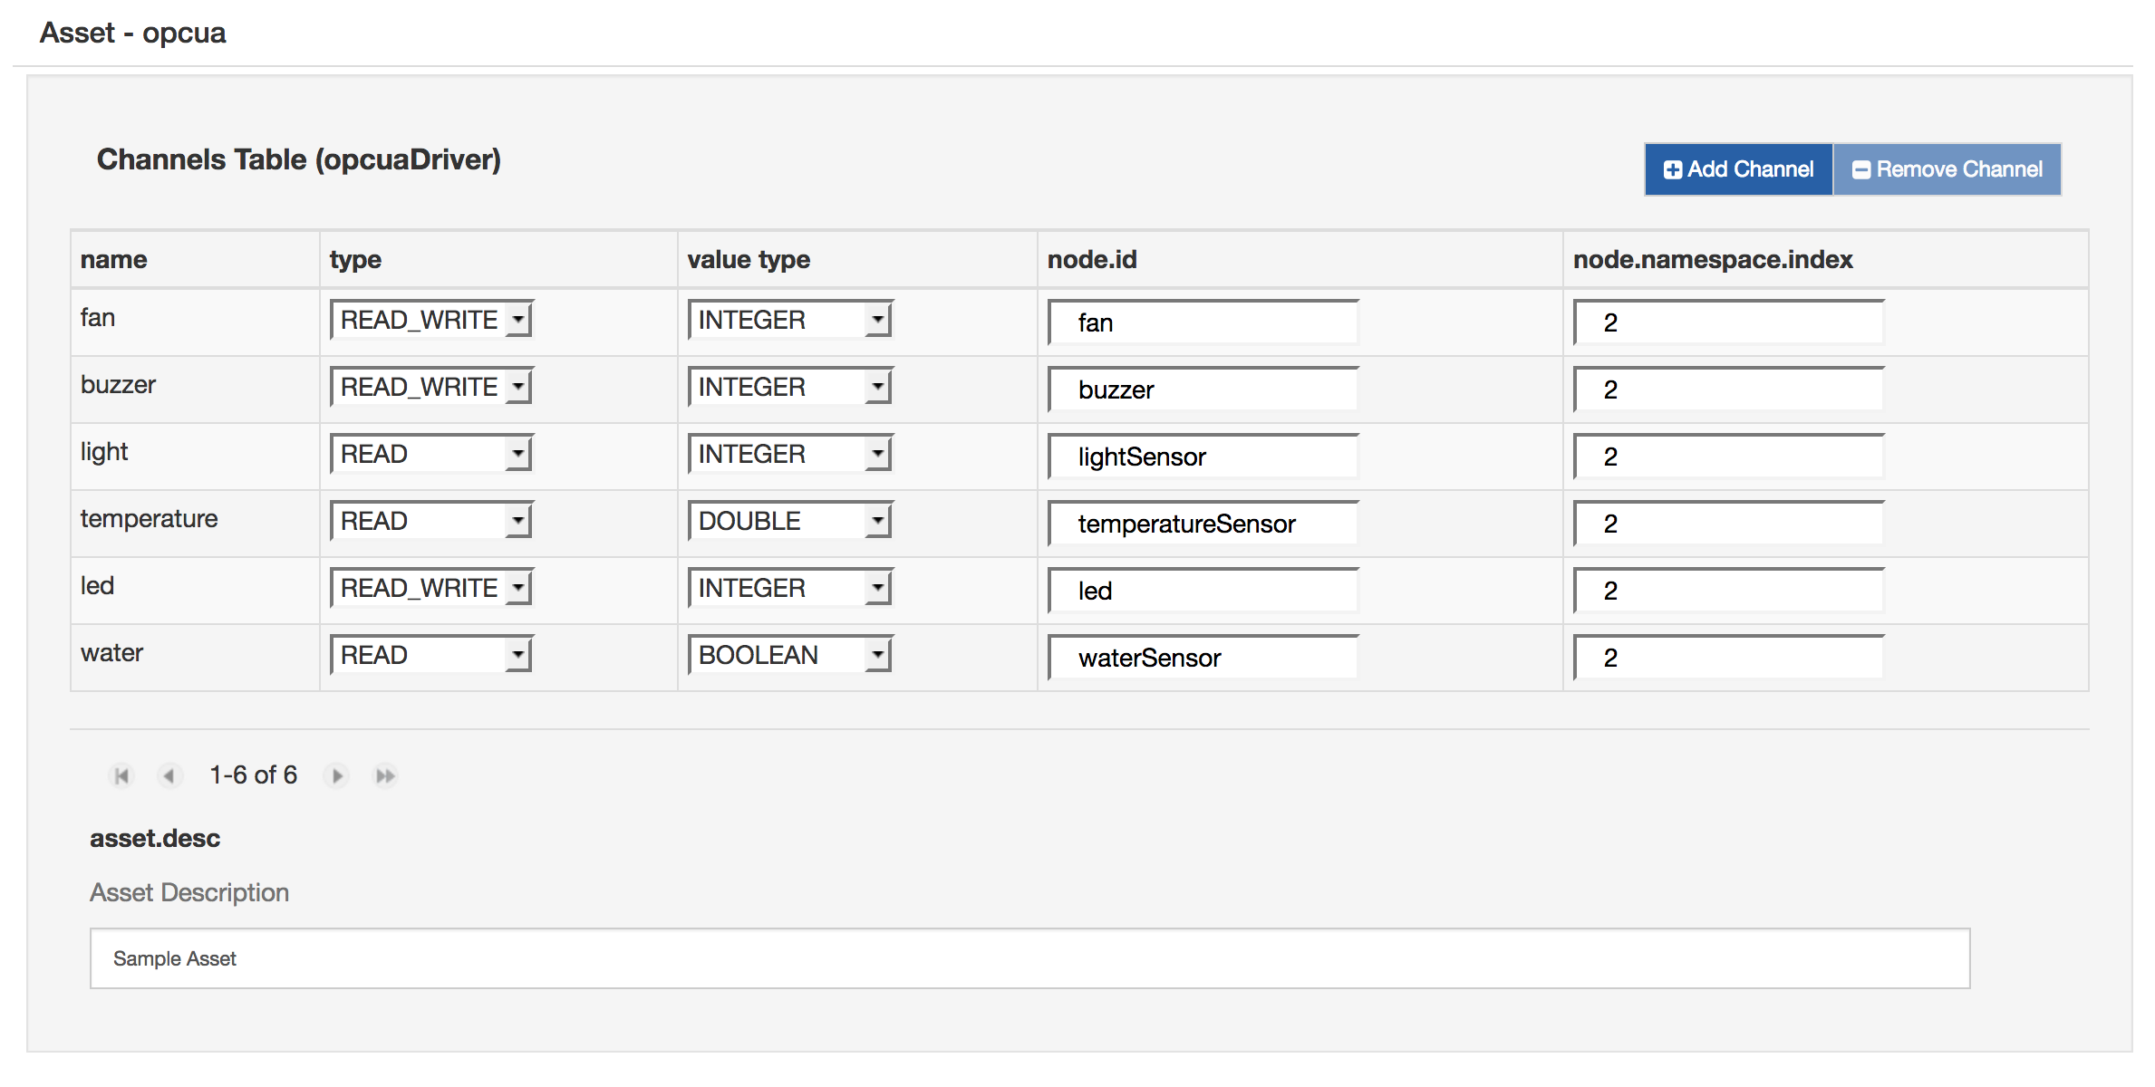Click Remove Channel button

(x=1948, y=169)
